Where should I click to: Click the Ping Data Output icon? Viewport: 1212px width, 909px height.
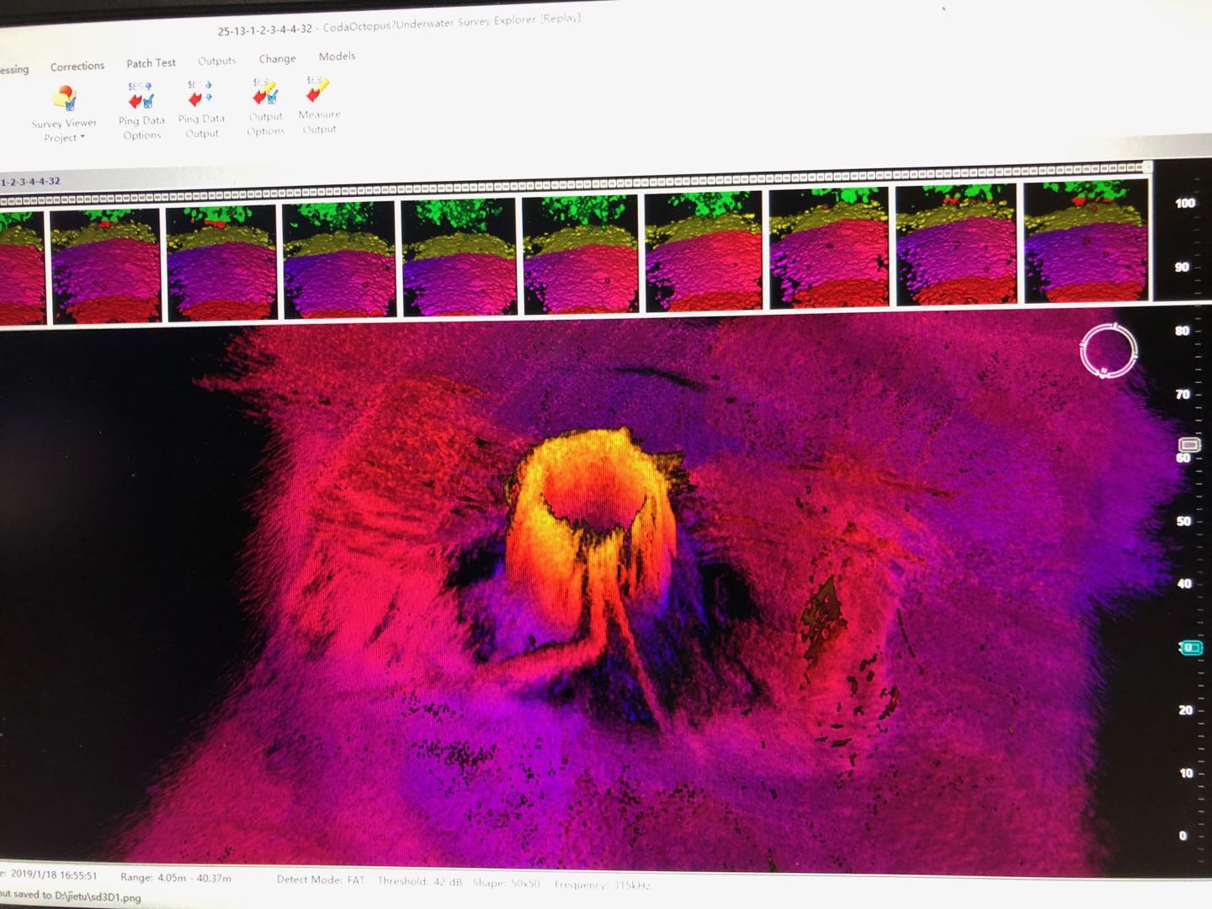click(201, 95)
